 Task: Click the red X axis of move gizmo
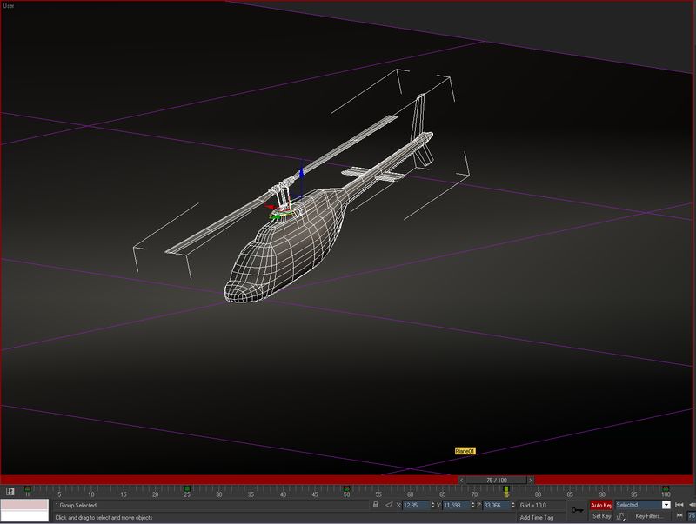coord(270,206)
